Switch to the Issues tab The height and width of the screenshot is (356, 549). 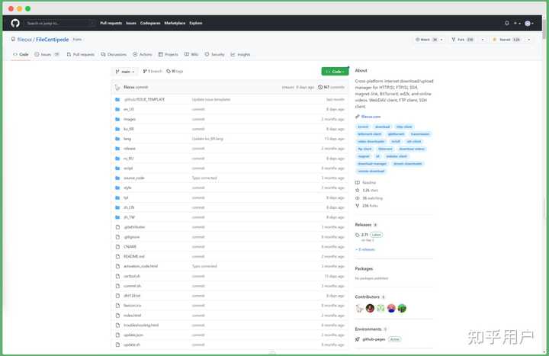pos(47,54)
